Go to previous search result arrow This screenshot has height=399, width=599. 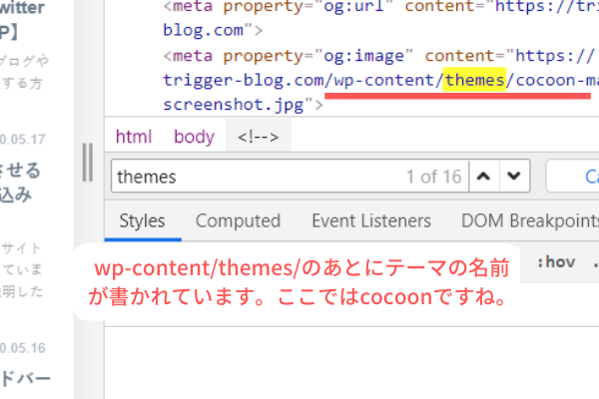(483, 177)
